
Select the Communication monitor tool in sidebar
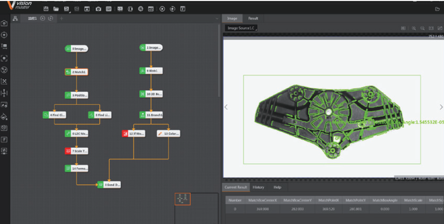[4, 151]
